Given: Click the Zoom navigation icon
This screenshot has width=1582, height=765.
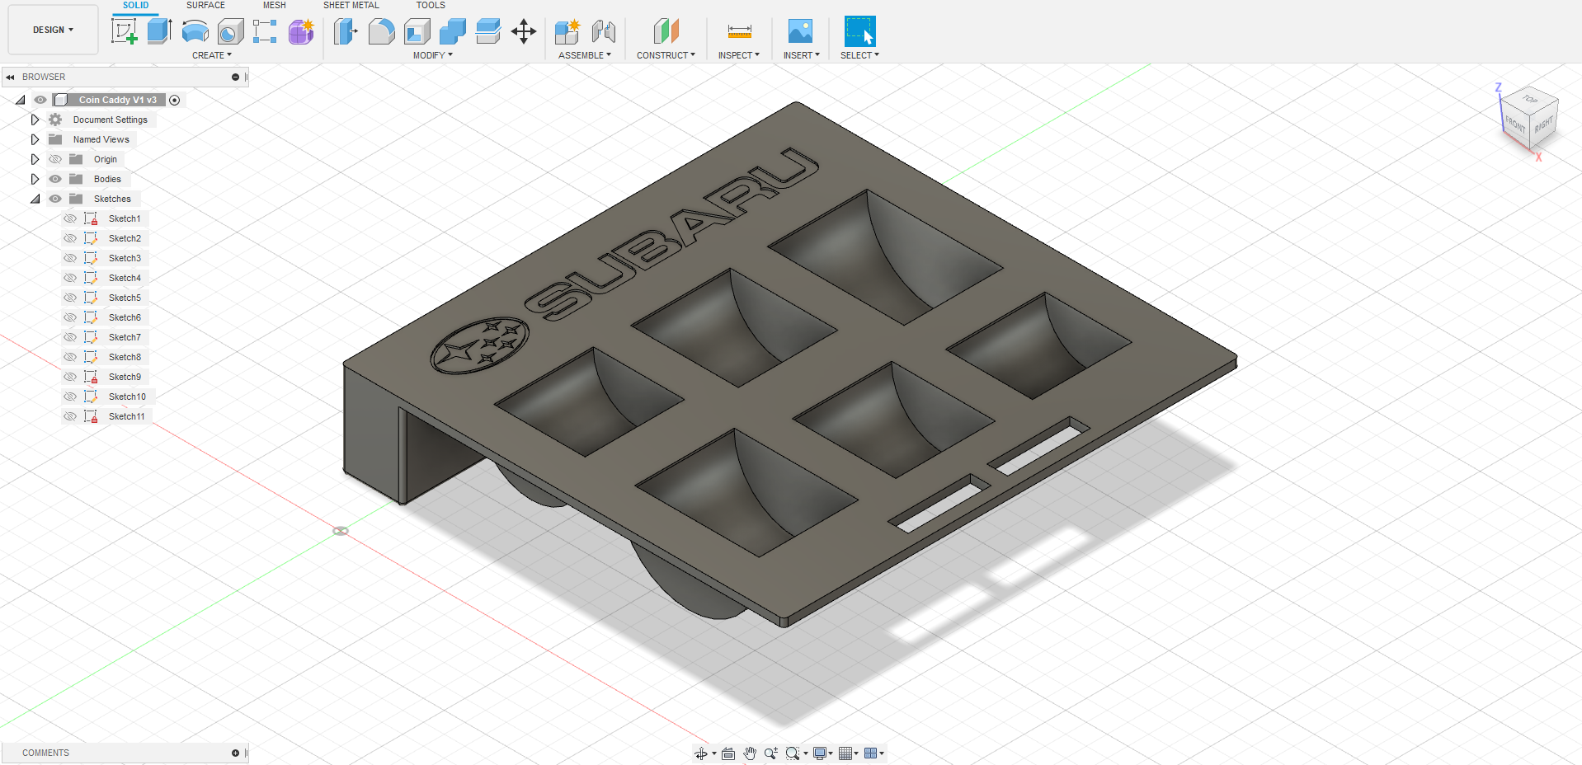Looking at the screenshot, I should coord(771,753).
